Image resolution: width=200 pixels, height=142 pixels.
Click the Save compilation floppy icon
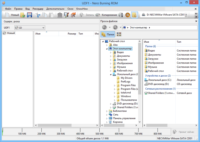pyautogui.click(x=30, y=15)
